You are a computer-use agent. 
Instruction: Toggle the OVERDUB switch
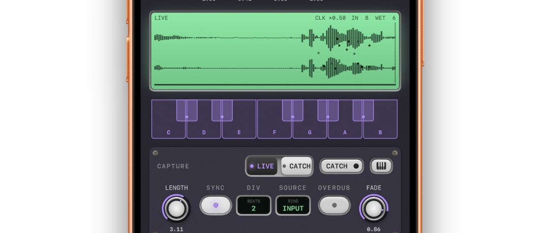tap(334, 206)
